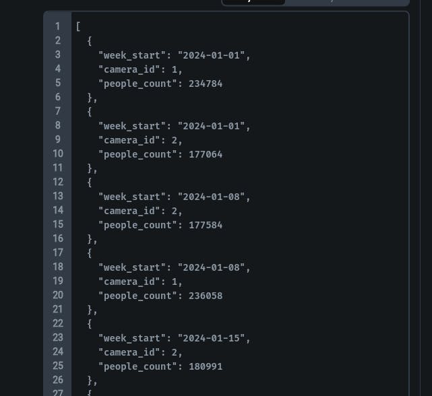Viewport: 432px width, 396px height.
Task: Click line number 5 in the gutter
Action: click(x=58, y=83)
